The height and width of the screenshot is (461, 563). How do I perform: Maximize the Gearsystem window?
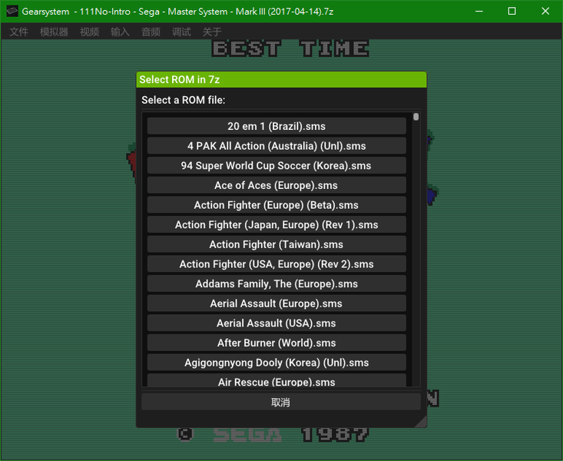tap(512, 11)
